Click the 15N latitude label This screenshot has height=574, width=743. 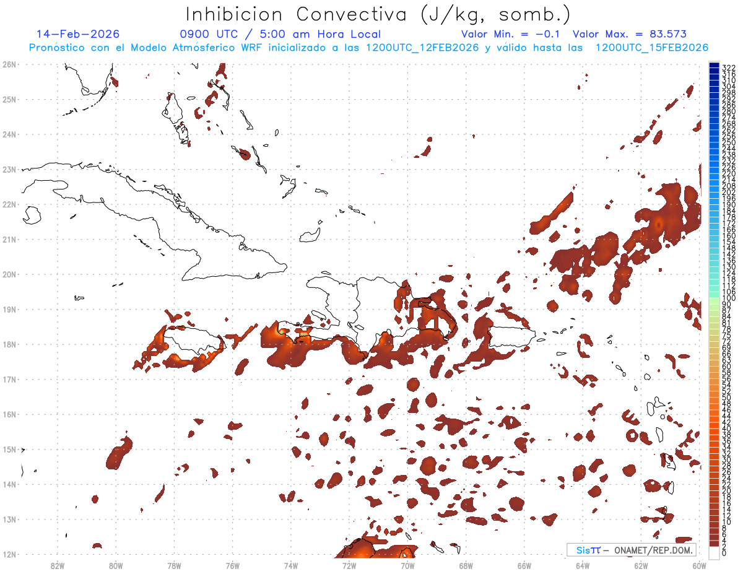point(9,449)
